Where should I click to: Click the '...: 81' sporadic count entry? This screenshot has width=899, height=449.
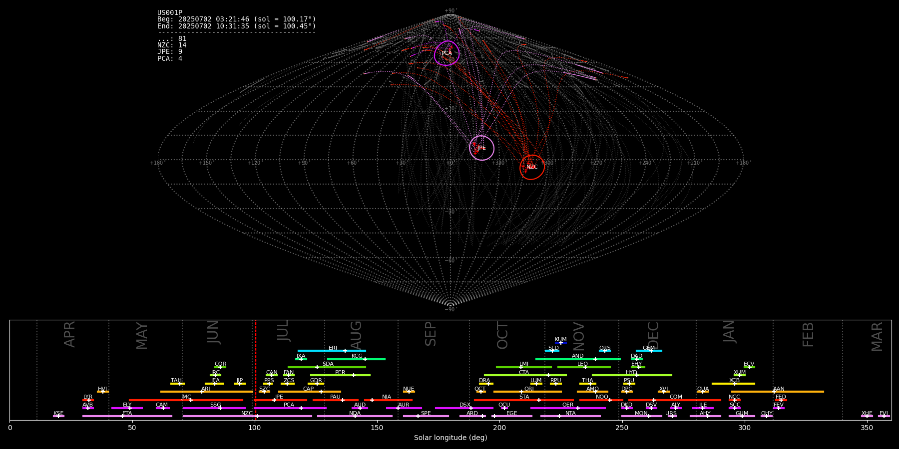tap(172, 39)
